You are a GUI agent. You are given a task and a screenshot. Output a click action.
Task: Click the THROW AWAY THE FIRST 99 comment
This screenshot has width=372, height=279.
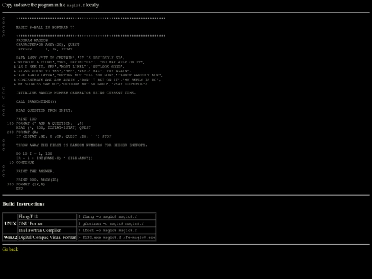point(81,145)
